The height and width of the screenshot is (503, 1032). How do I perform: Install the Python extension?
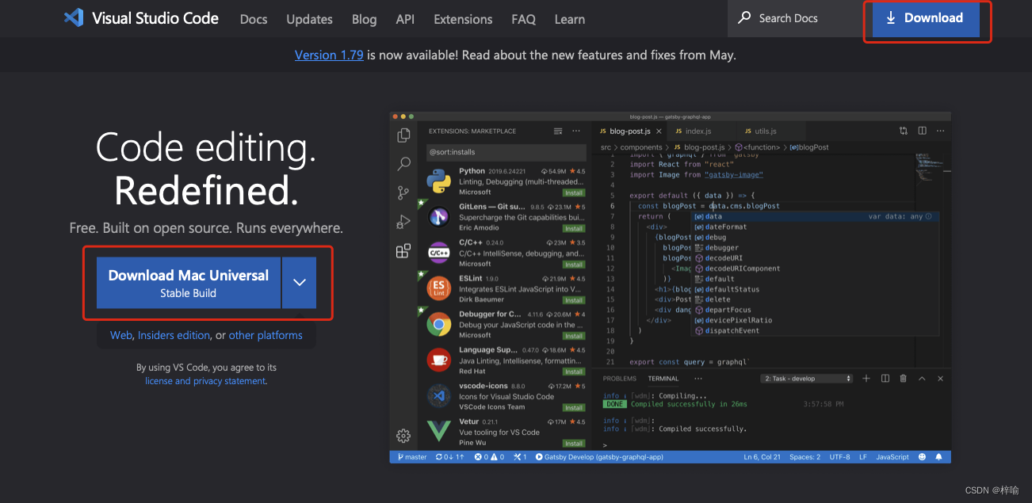574,192
